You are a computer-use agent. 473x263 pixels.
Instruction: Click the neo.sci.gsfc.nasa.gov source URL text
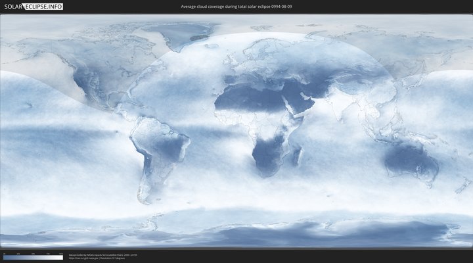click(x=83, y=258)
